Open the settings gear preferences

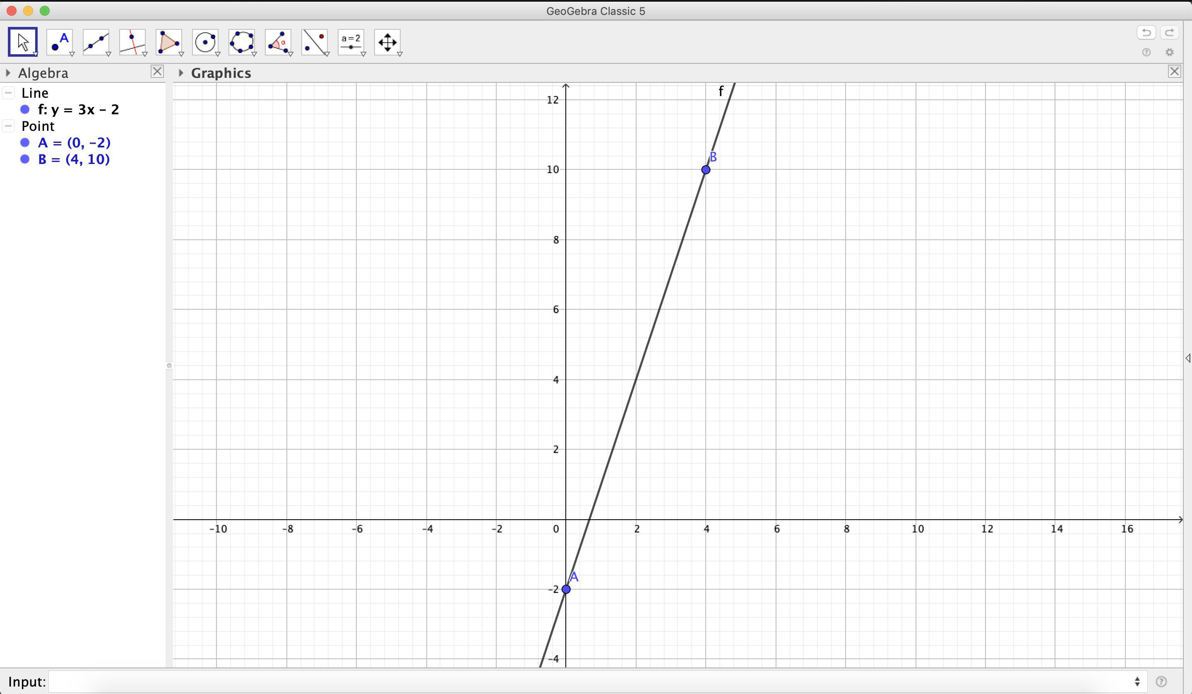1169,53
